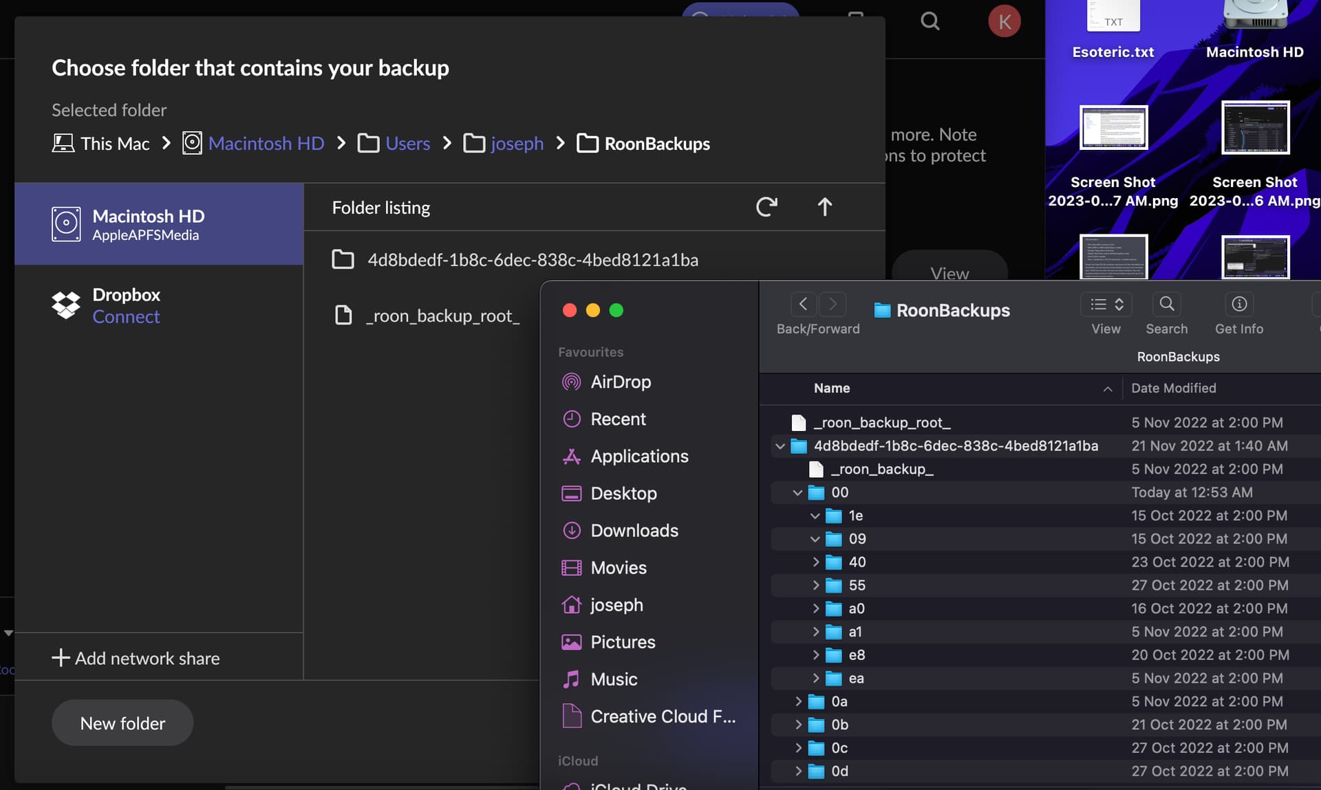
Task: Expand the 0a folder
Action: coord(798,701)
